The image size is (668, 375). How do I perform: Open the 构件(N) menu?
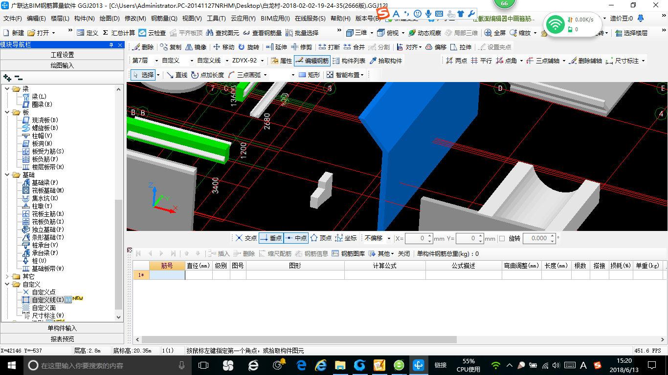[85, 19]
